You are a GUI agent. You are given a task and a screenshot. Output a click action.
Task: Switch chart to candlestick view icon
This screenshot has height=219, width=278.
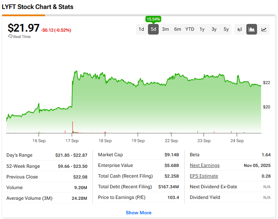pos(240,29)
